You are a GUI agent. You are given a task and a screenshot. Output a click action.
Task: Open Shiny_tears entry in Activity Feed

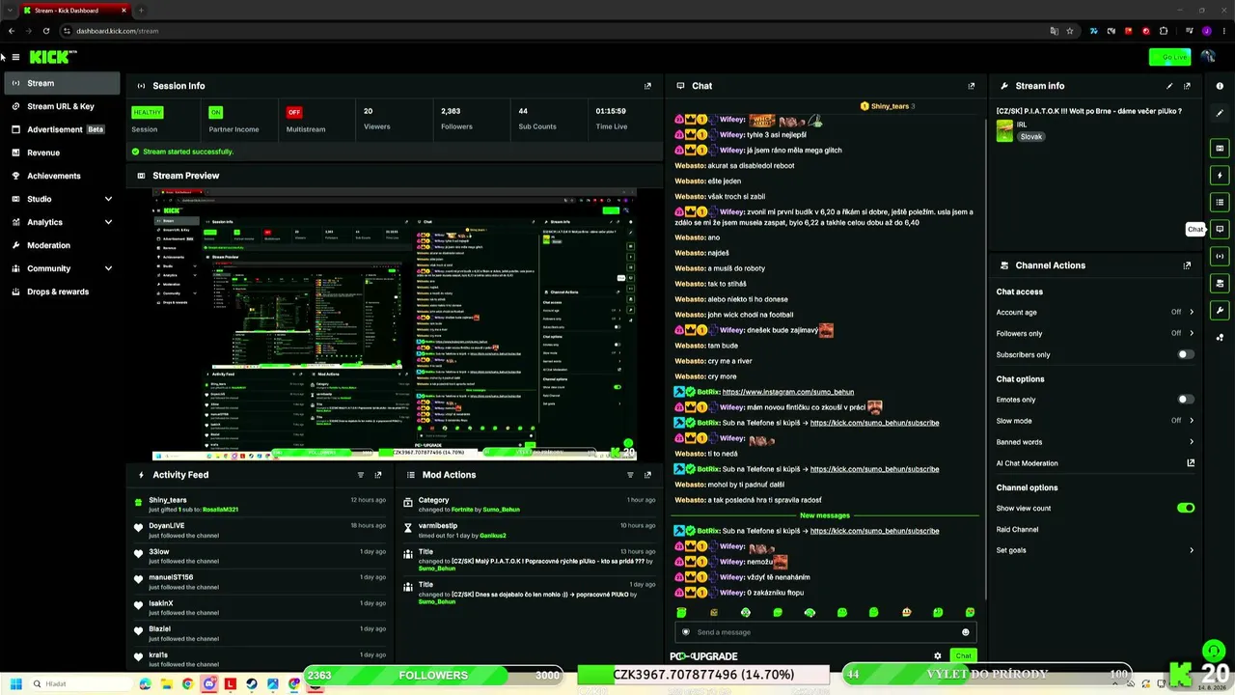pos(261,504)
